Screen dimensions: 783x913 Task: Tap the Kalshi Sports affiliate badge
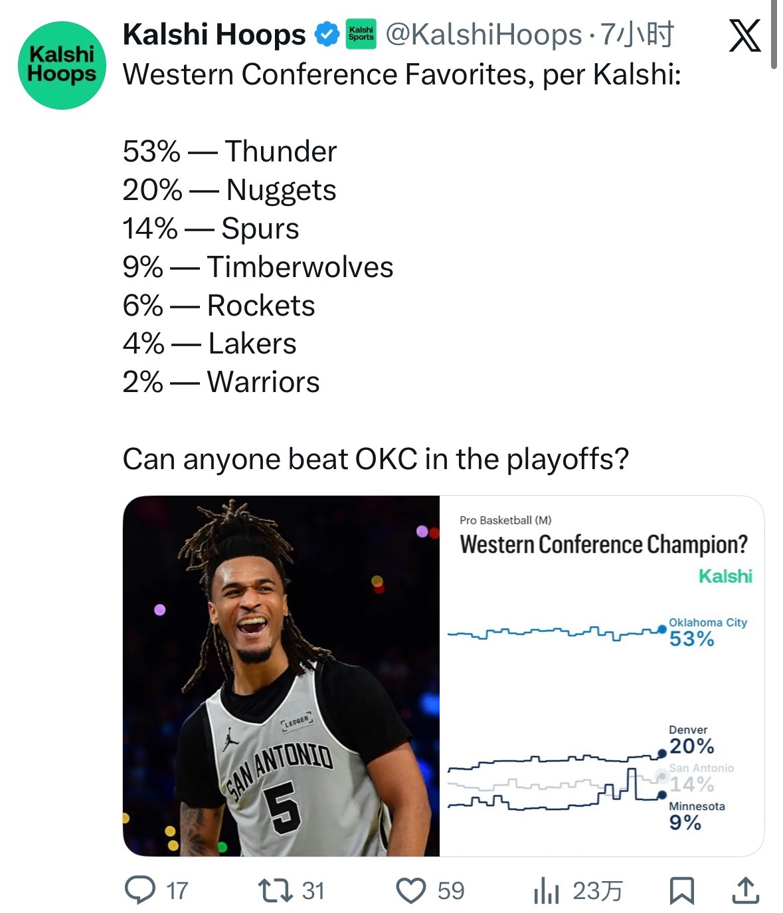click(361, 35)
